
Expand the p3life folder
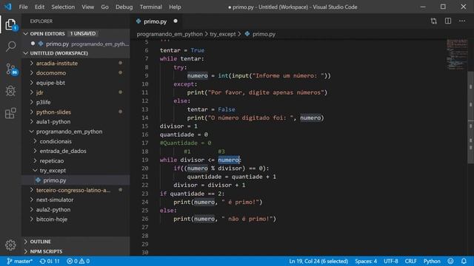(76, 102)
